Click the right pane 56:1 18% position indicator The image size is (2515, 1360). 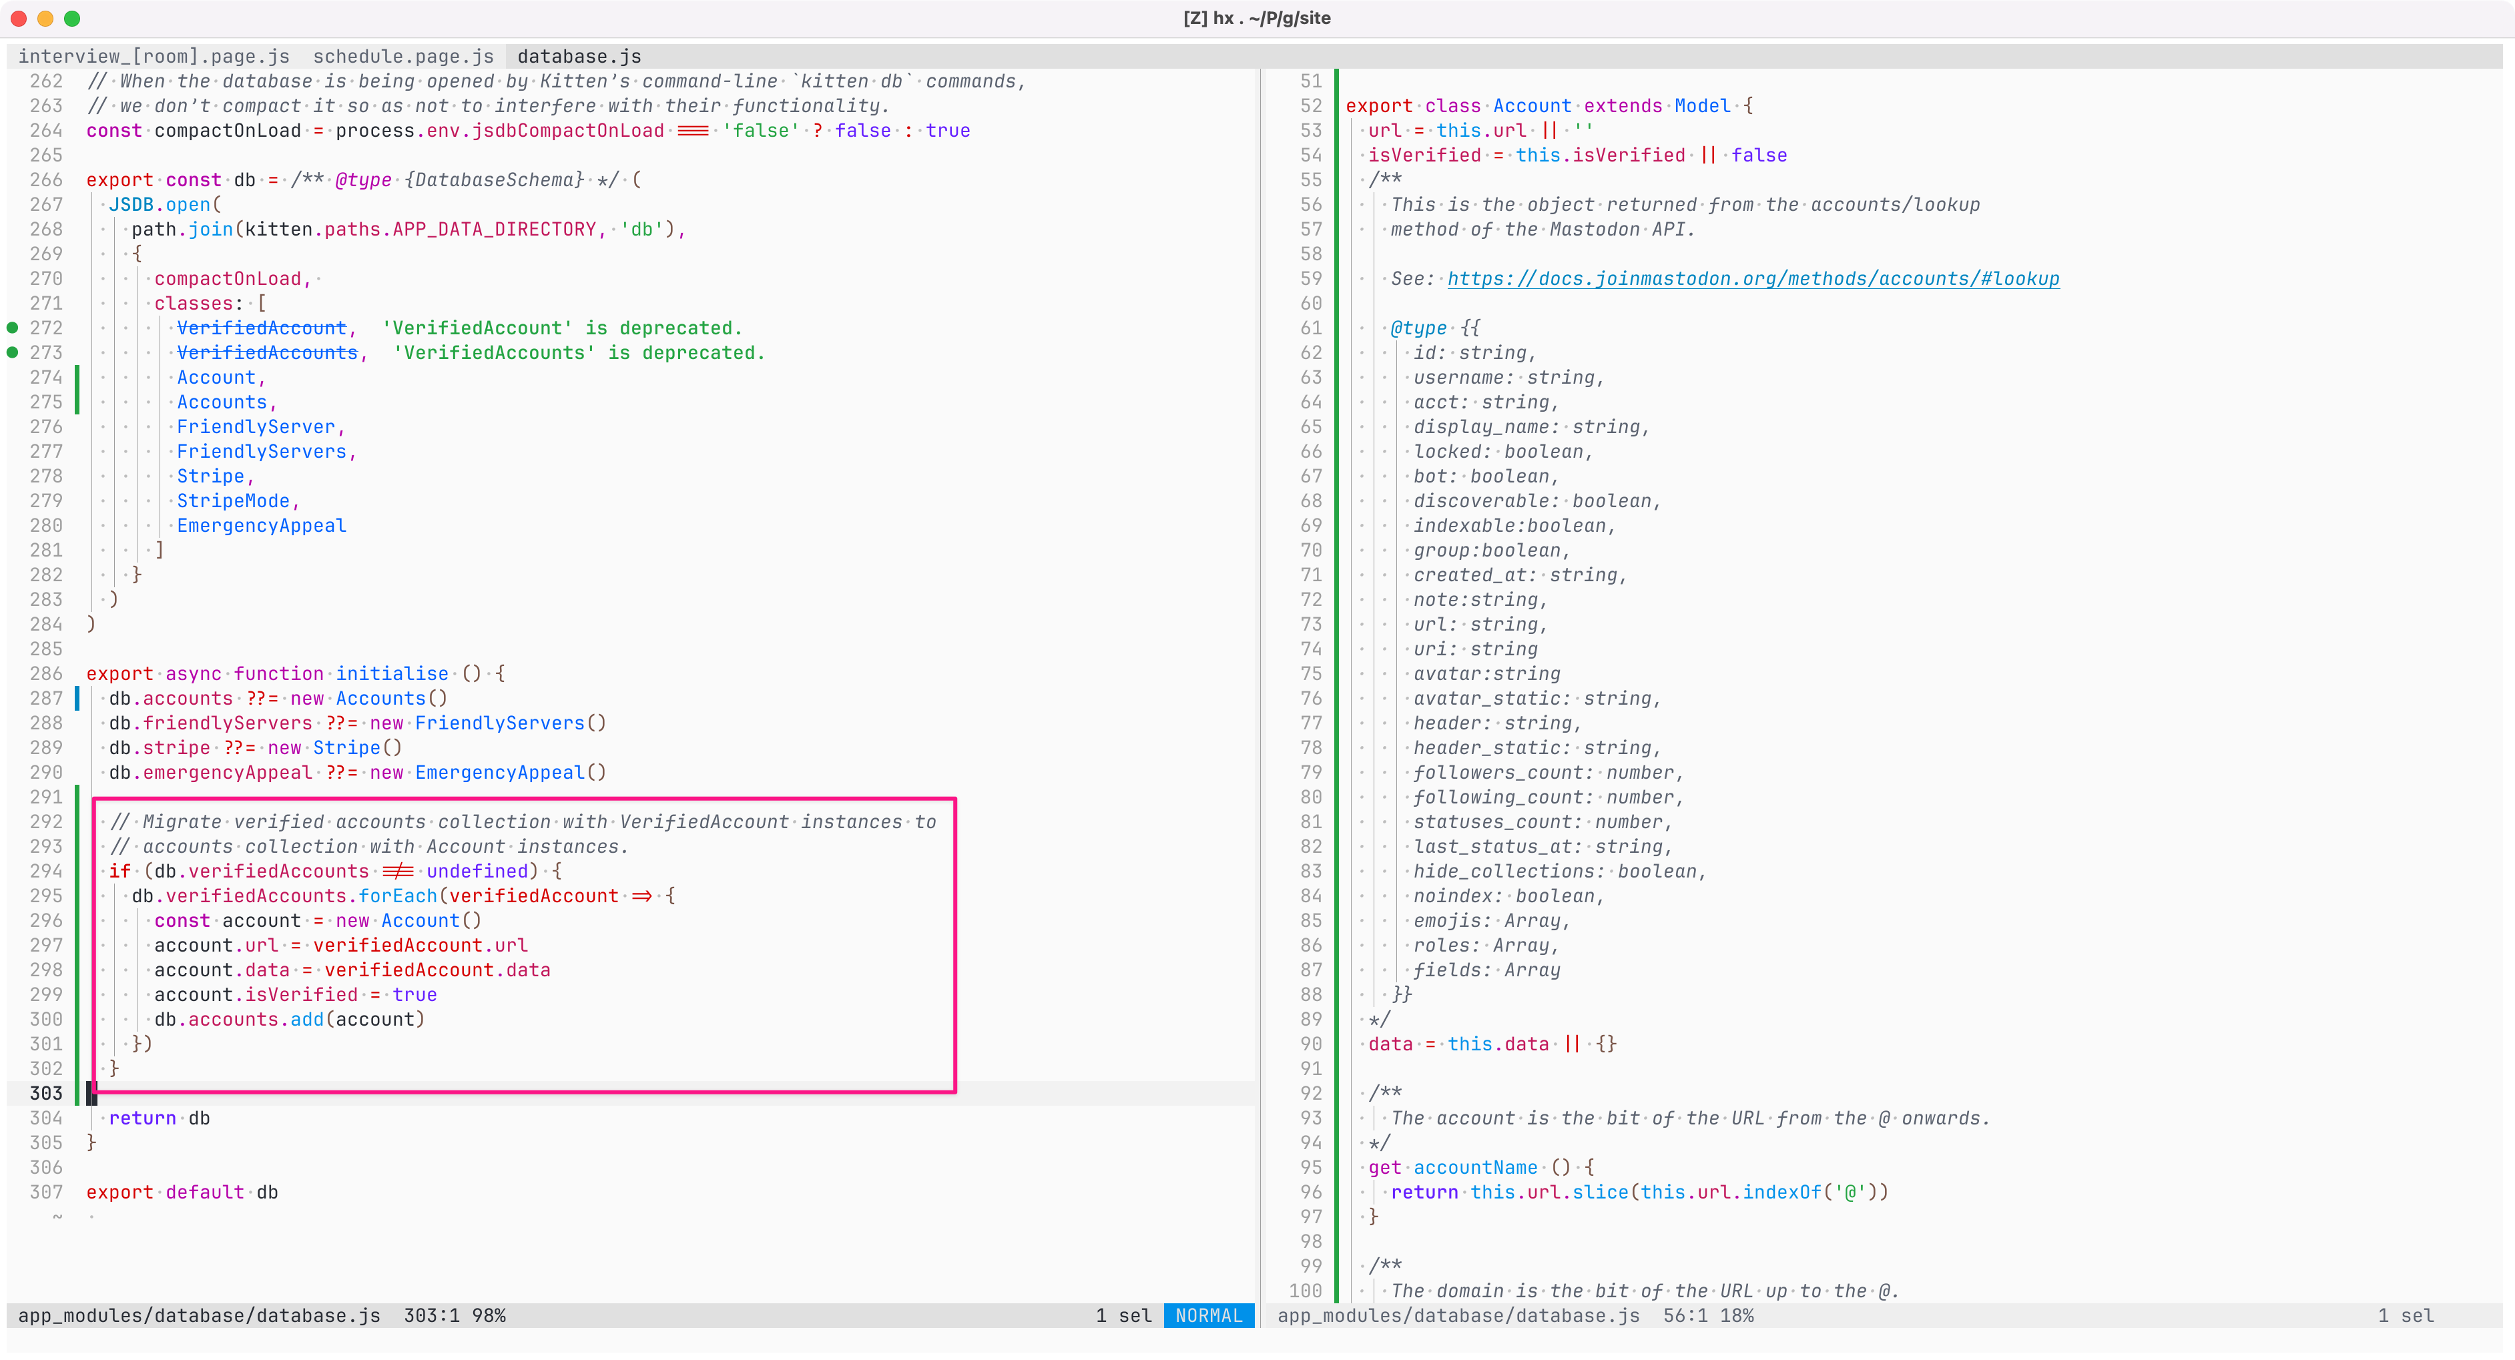tap(1707, 1316)
